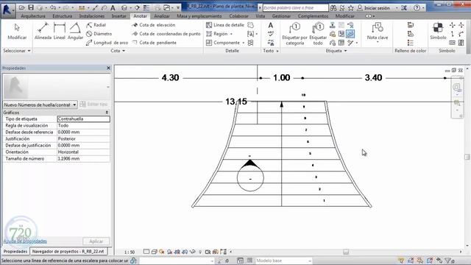The image size is (471, 265).
Task: Select Cota de elevación tool
Action: 154,25
